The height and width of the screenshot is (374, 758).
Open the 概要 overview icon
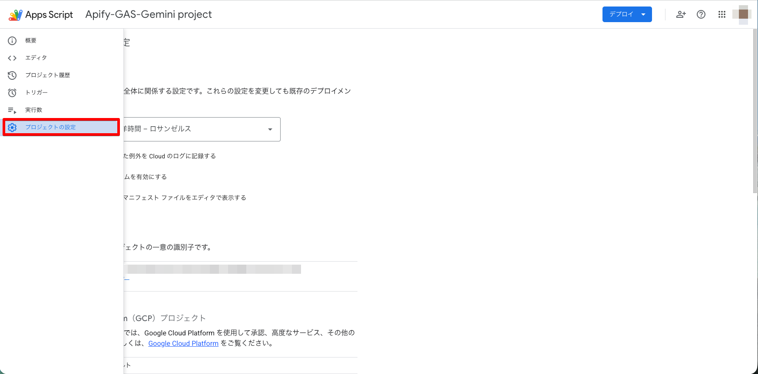[x=12, y=41]
